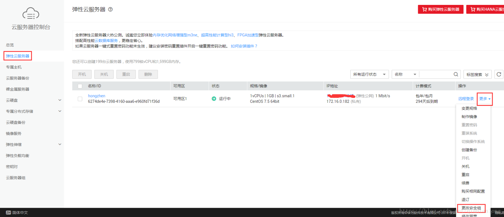The height and width of the screenshot is (217, 504).
Task: Click the private IP 172.16.0.182
Action: click(x=338, y=101)
